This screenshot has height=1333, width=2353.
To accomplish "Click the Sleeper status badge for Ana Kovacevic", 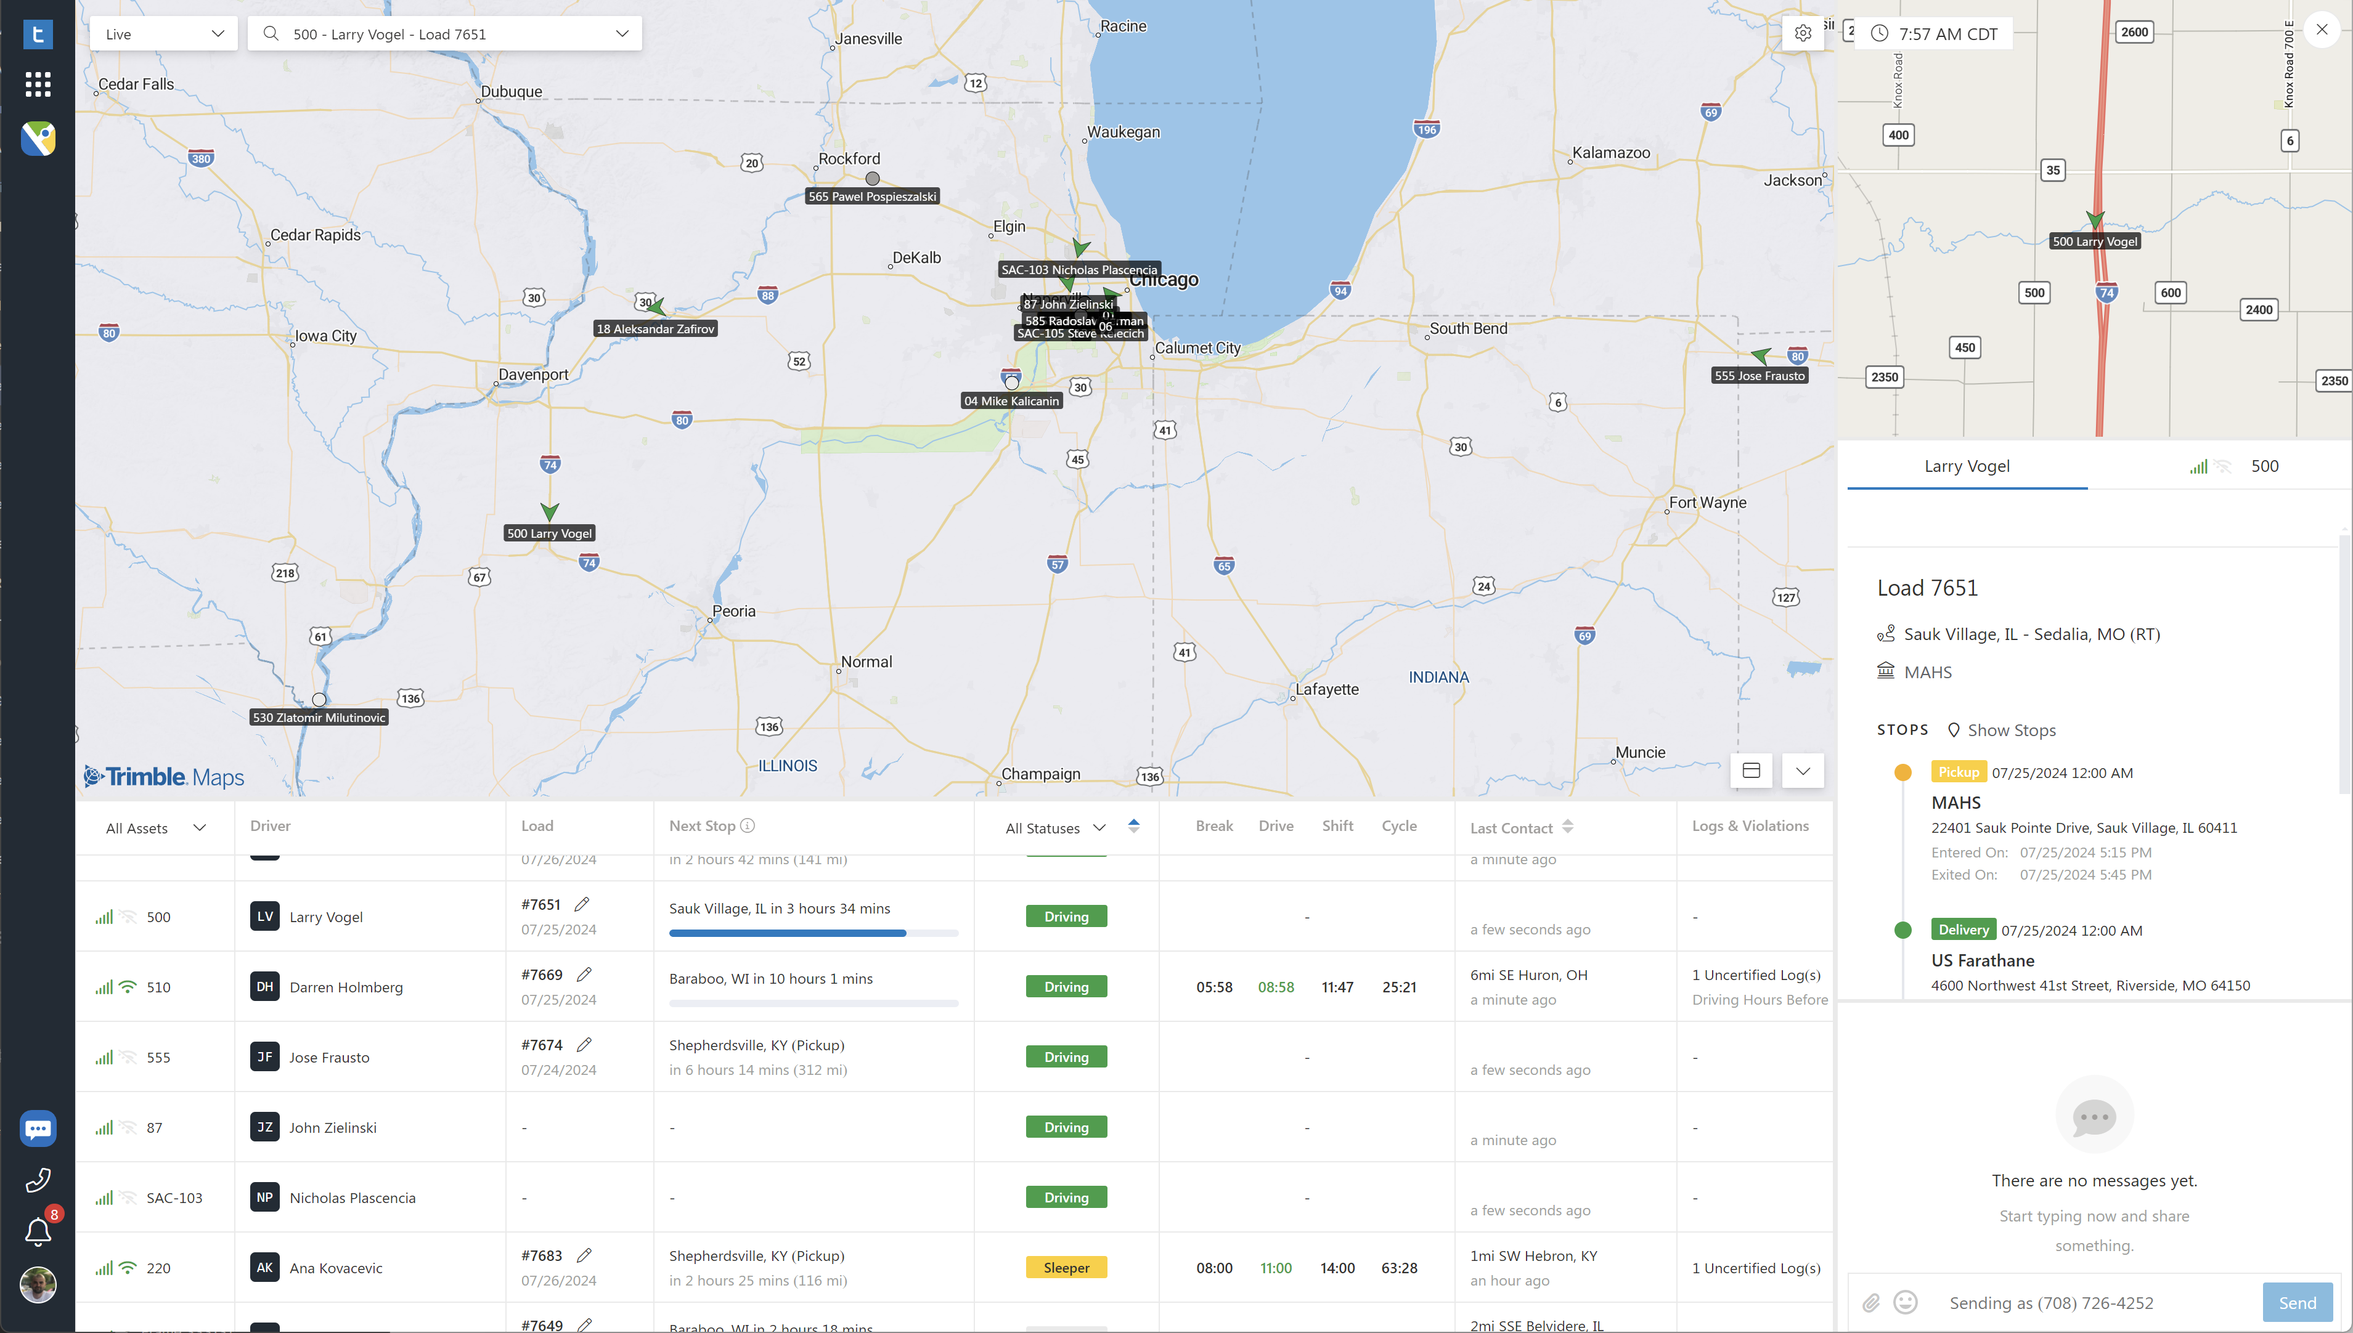I will (1066, 1268).
